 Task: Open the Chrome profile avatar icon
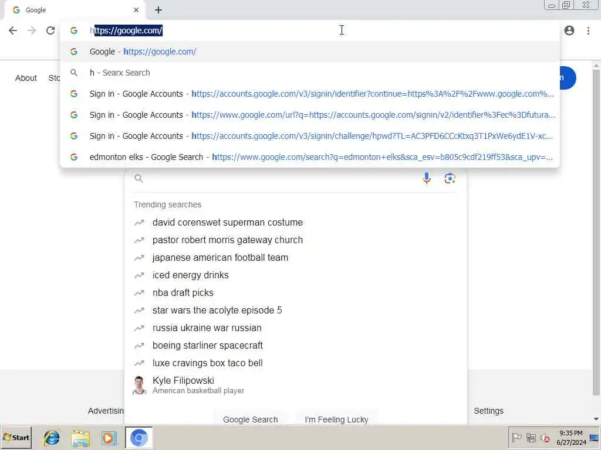pos(569,30)
